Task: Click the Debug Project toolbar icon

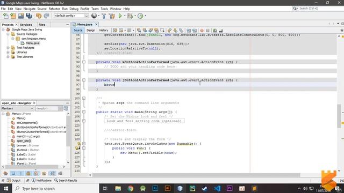Action: pyautogui.click(x=130, y=16)
